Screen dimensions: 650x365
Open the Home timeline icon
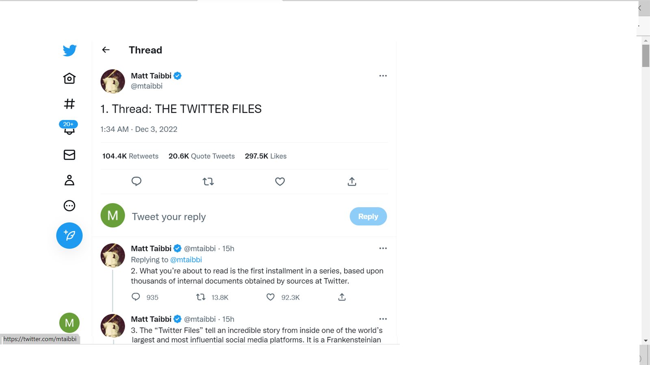click(x=69, y=78)
